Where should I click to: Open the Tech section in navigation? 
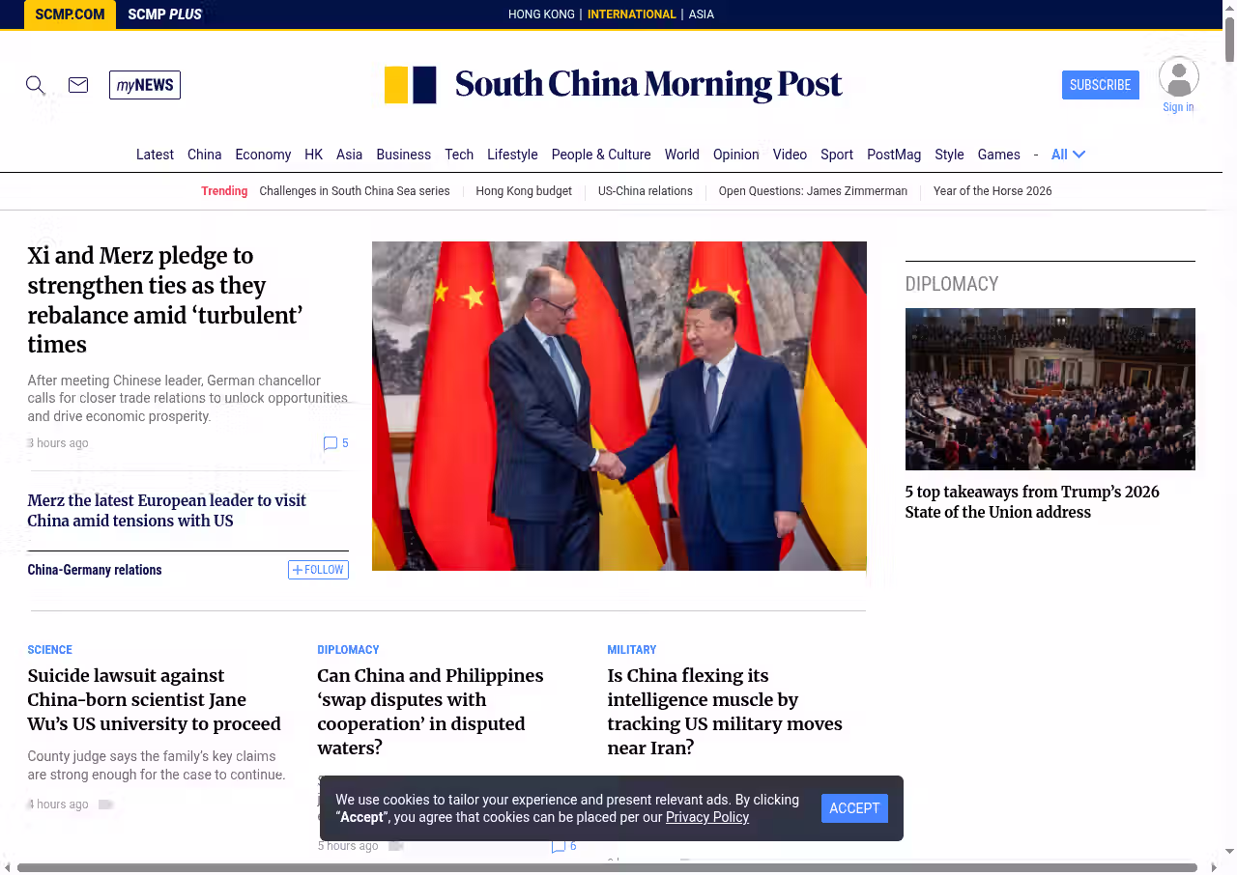click(459, 155)
